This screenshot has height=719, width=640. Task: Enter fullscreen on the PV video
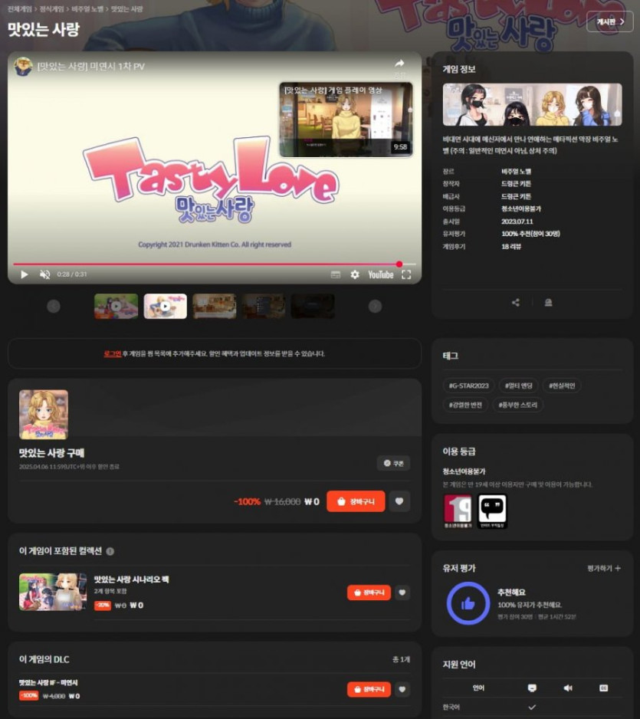coord(407,274)
